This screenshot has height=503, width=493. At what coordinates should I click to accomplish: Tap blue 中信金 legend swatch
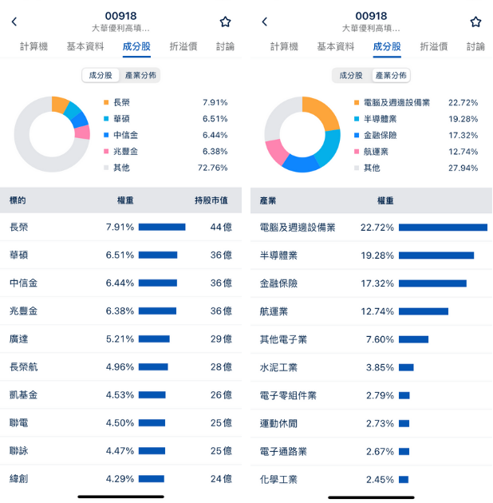106,135
